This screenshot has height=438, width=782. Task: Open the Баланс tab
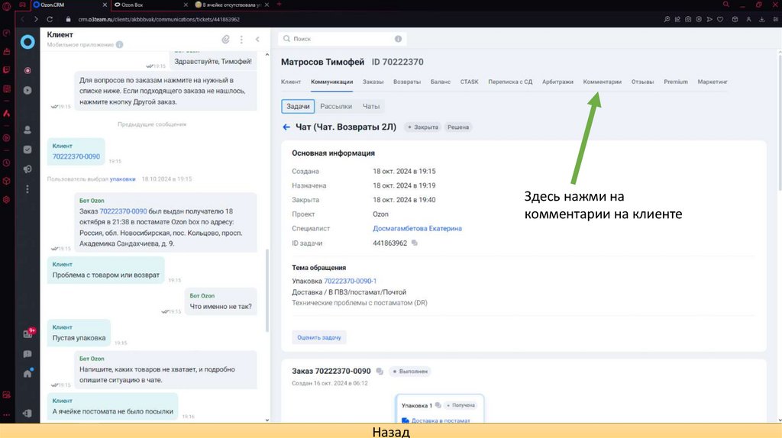(x=441, y=82)
